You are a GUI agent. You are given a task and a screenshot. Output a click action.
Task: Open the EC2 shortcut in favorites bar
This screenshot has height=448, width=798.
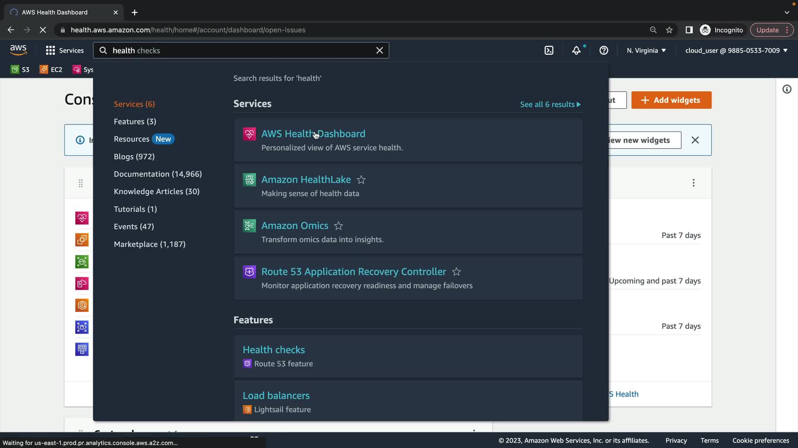click(x=51, y=70)
